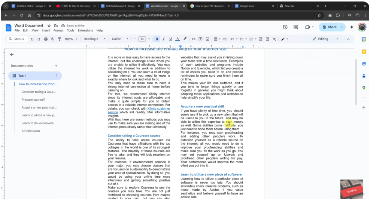Jump to 'A Conclusion' outline heading
Screen dimensions: 370x199
point(30,131)
